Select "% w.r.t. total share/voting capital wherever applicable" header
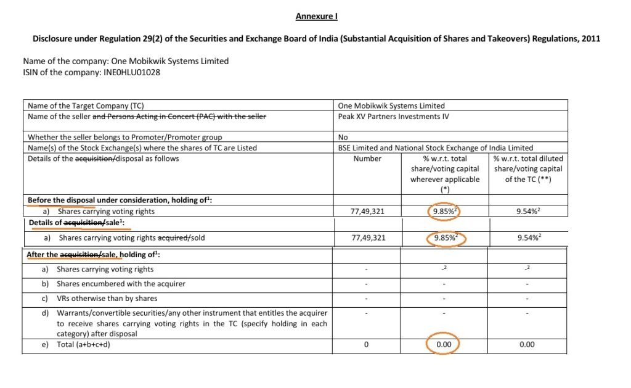This screenshot has height=388, width=631. 445,174
